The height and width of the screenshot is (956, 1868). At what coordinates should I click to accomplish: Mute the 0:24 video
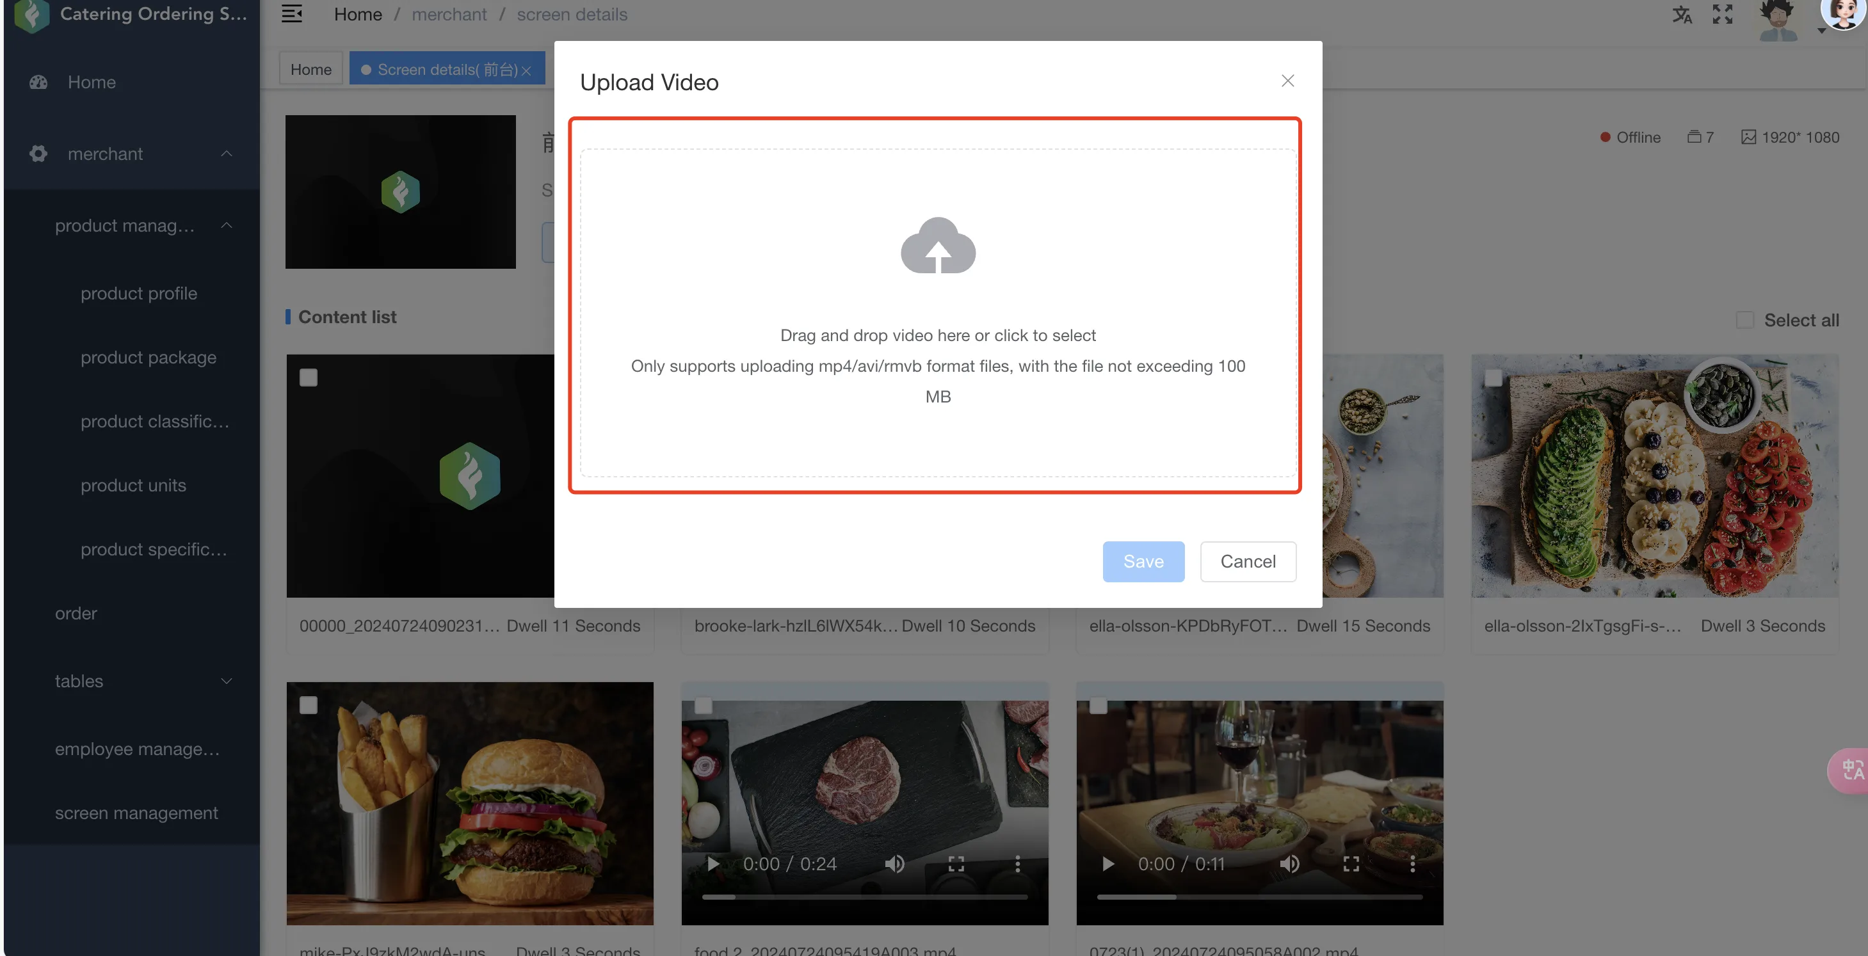tap(895, 863)
